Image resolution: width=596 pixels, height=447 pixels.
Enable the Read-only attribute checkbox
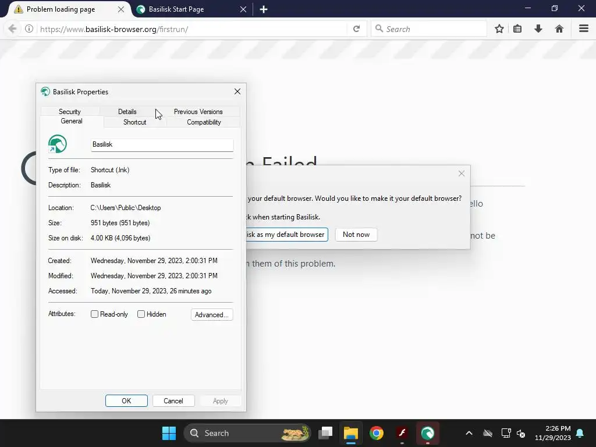click(95, 314)
